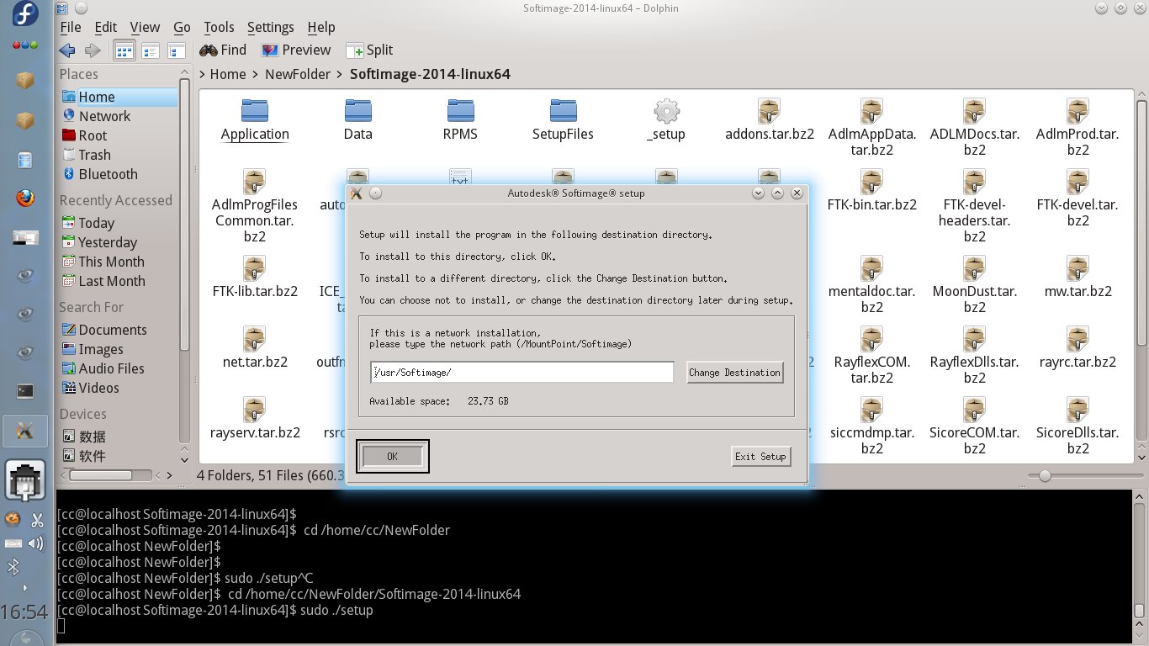Viewport: 1149px width, 646px height.
Task: Open the Help menu
Action: point(320,27)
